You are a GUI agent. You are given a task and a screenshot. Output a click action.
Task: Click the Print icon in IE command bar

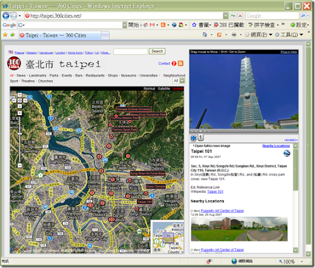(234, 35)
